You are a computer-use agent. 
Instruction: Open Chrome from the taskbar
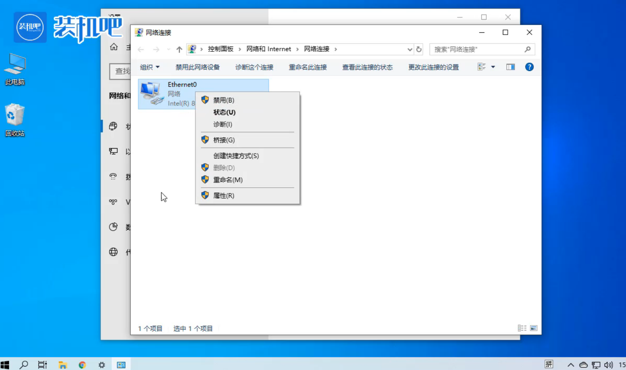[82, 365]
